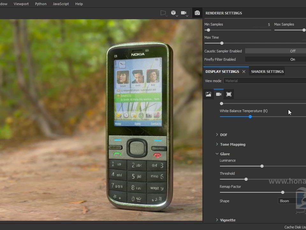Click the Cache Disk Usage status text

tap(295, 227)
